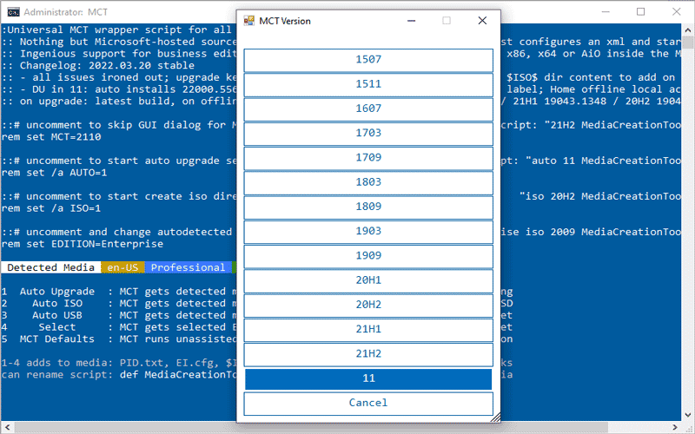695x434 pixels.
Task: Click the 'Auto ISO' option text in console
Action: 57,303
